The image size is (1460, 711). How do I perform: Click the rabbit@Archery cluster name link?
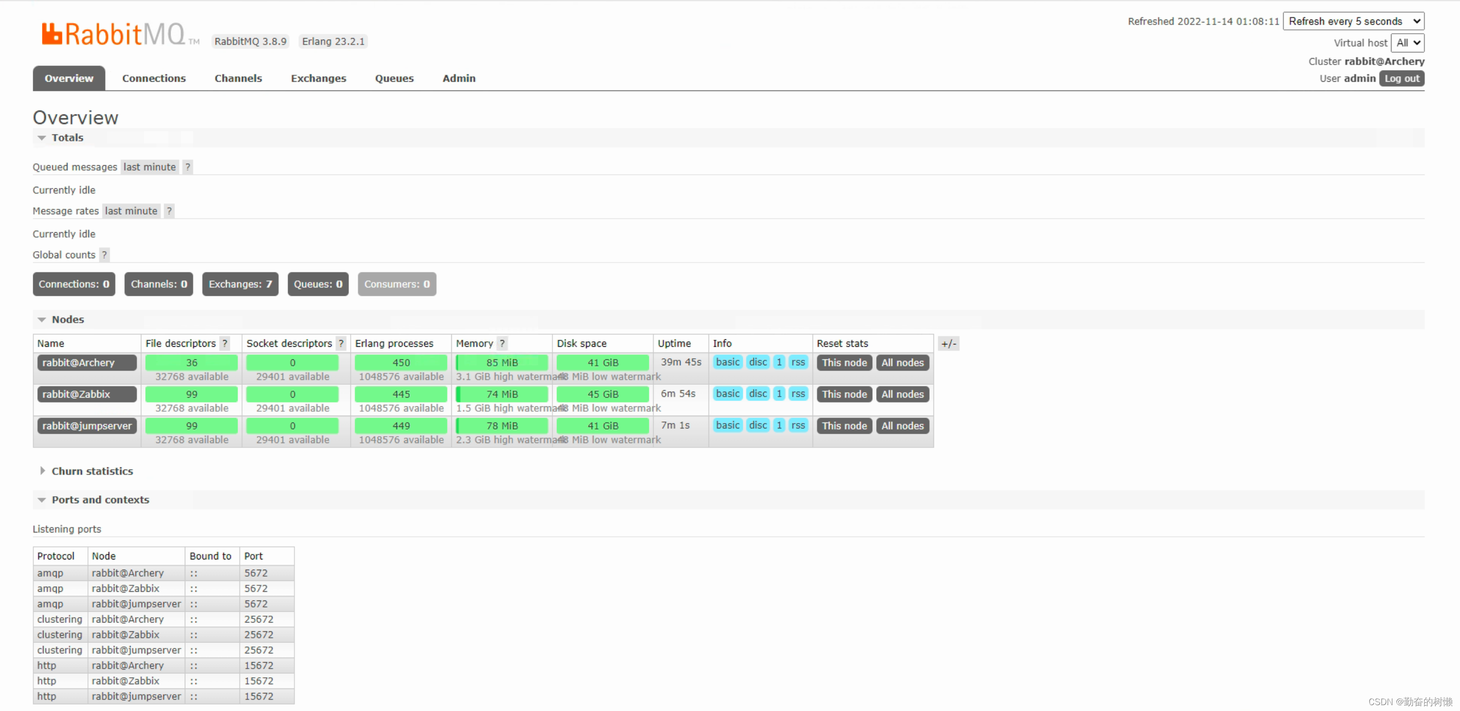[x=1384, y=61]
